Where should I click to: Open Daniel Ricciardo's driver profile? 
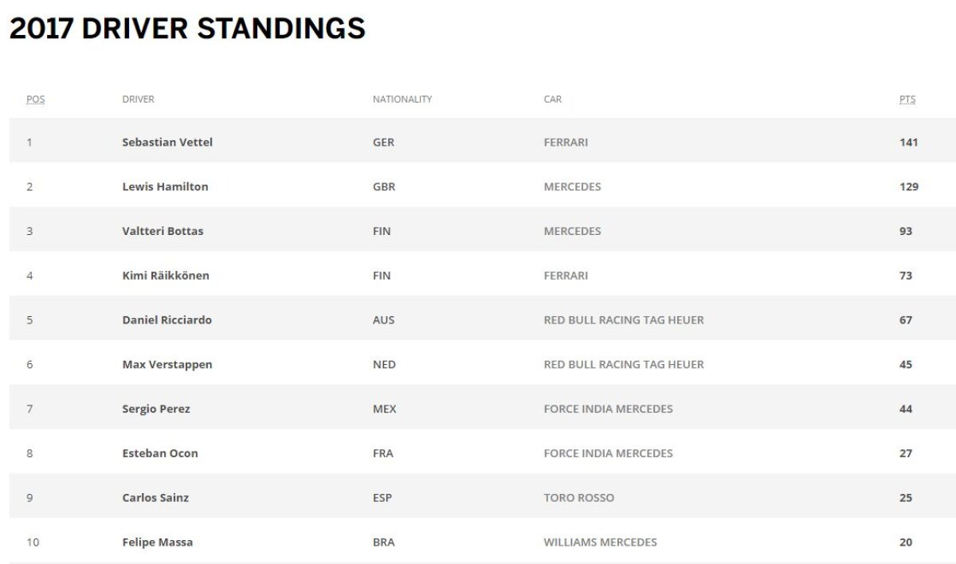(x=167, y=320)
